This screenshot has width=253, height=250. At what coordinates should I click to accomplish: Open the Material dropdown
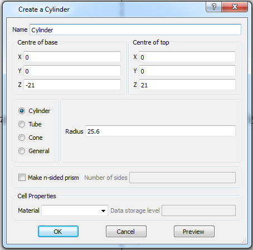point(75,210)
